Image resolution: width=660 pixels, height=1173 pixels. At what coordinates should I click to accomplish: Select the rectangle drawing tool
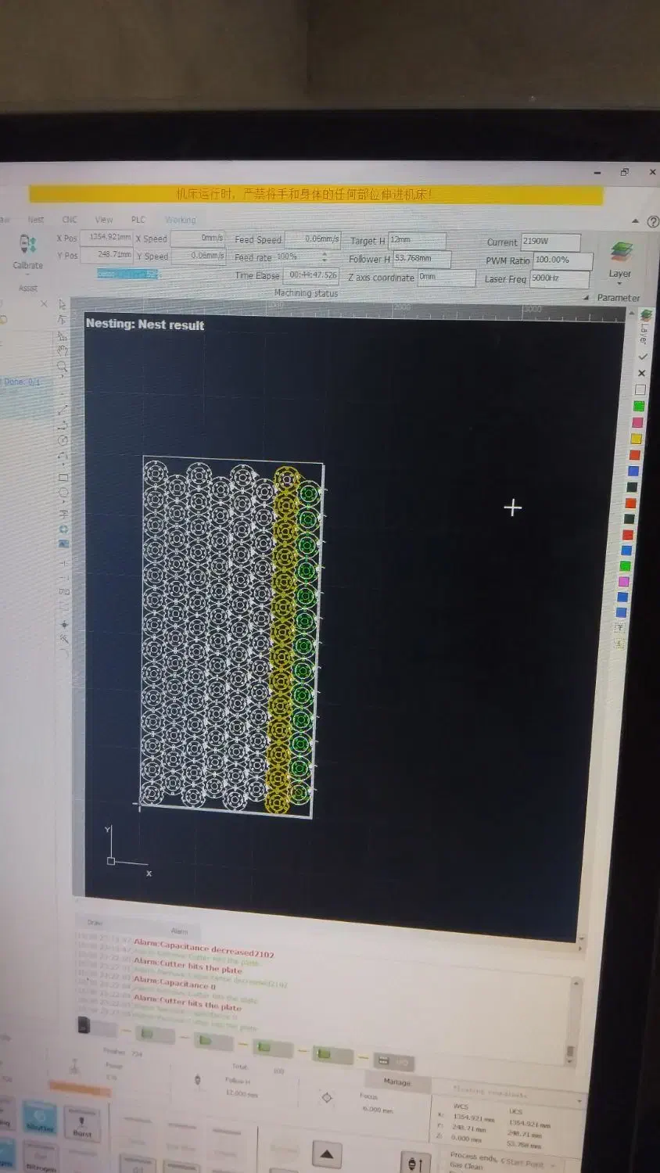tap(63, 477)
